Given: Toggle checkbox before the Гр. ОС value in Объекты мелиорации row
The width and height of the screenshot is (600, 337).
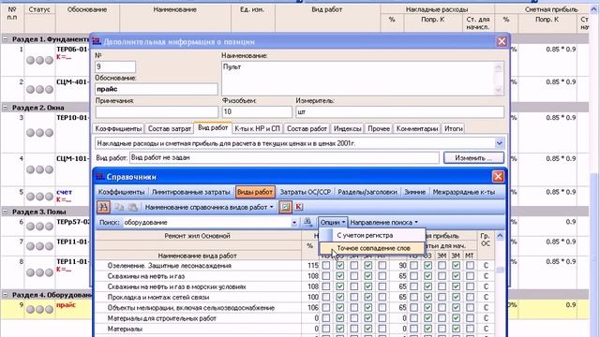Looking at the screenshot, I should point(470,308).
